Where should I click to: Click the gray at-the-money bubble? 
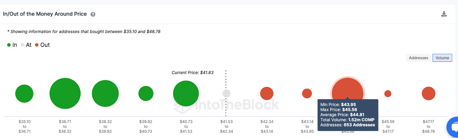pos(226,93)
